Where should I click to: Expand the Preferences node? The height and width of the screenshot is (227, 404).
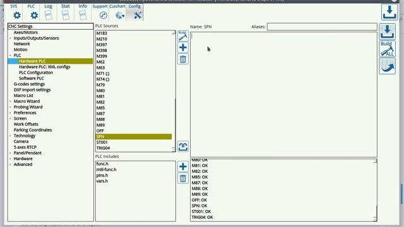(10, 113)
